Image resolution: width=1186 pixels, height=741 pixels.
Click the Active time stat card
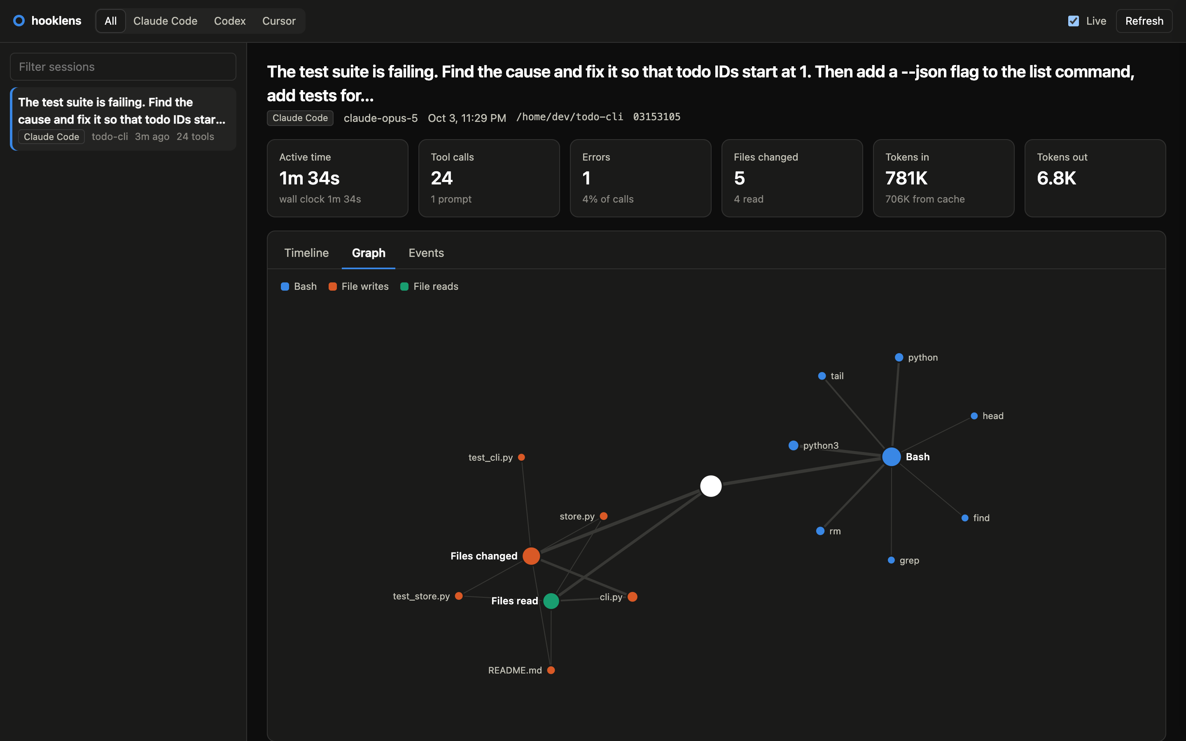pyautogui.click(x=337, y=178)
